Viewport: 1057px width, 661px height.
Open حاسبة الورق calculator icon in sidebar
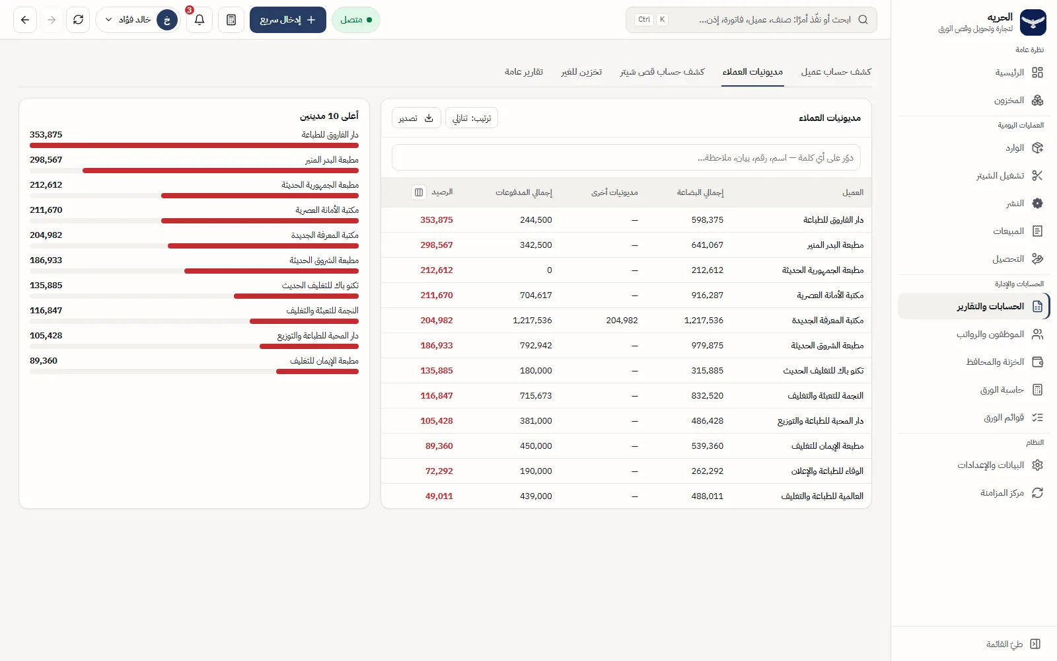click(1037, 390)
